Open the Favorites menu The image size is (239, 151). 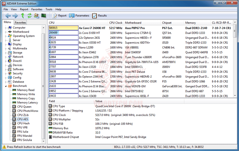(37, 9)
